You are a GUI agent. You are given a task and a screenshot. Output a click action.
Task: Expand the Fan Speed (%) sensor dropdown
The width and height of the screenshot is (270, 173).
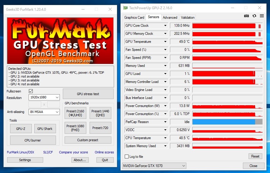pos(165,50)
